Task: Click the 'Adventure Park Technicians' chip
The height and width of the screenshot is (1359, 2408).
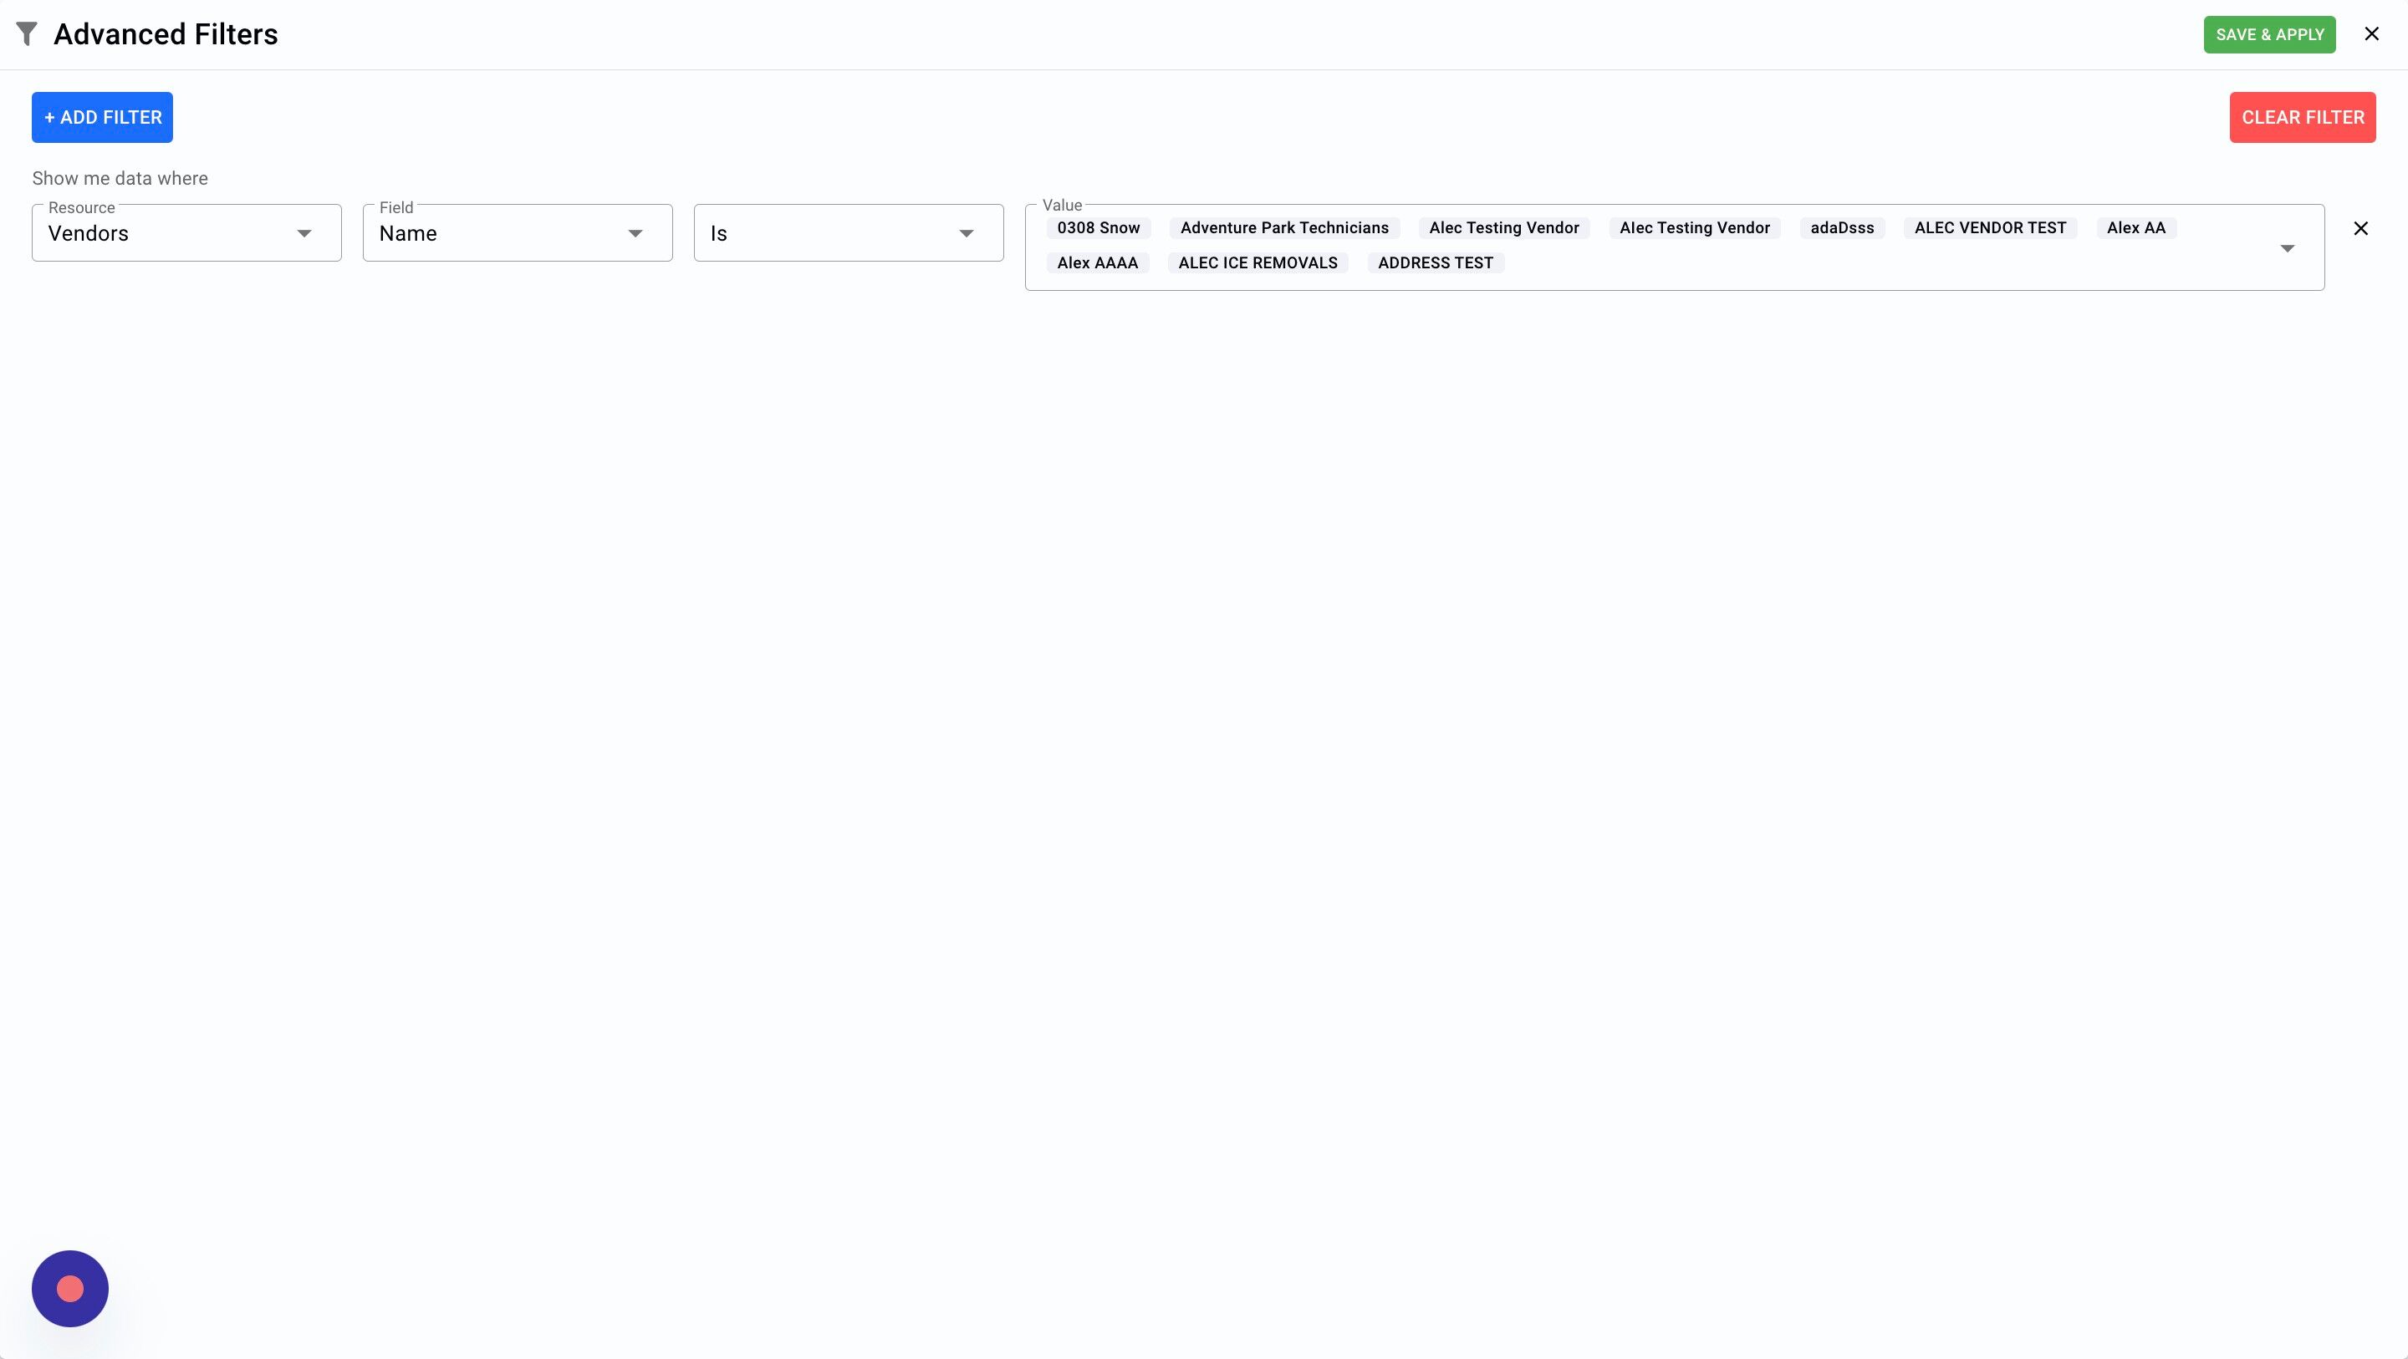Action: (x=1283, y=228)
